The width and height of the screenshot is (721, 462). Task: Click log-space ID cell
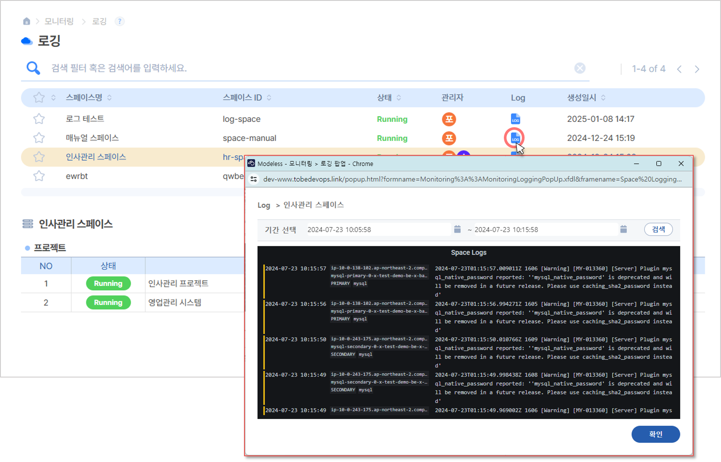242,119
